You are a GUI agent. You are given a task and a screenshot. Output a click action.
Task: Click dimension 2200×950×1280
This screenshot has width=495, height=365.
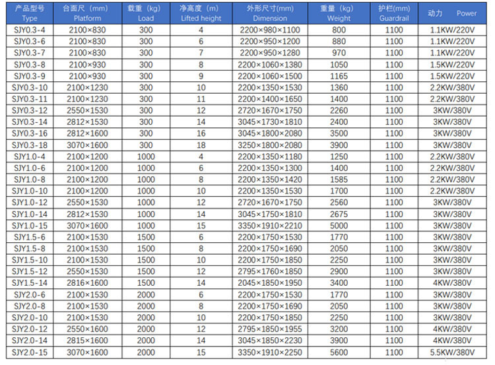pyautogui.click(x=270, y=53)
